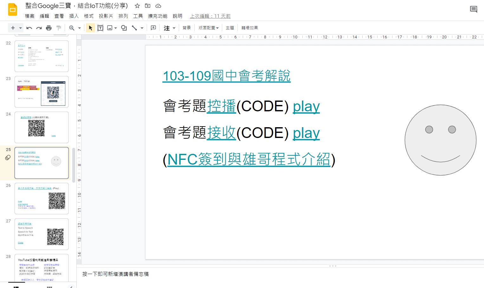The image size is (484, 288).
Task: Click the 控播 link on the slide
Action: (x=222, y=106)
